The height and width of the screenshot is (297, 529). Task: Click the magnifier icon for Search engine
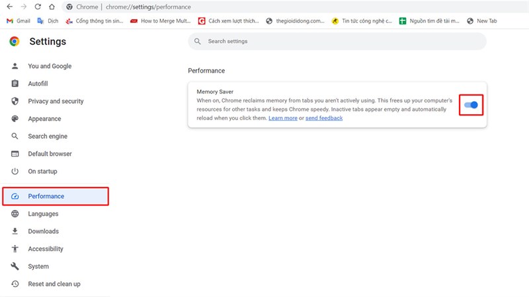click(x=15, y=136)
